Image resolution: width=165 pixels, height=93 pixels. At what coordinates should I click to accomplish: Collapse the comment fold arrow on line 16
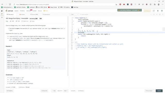[x=73, y=42]
